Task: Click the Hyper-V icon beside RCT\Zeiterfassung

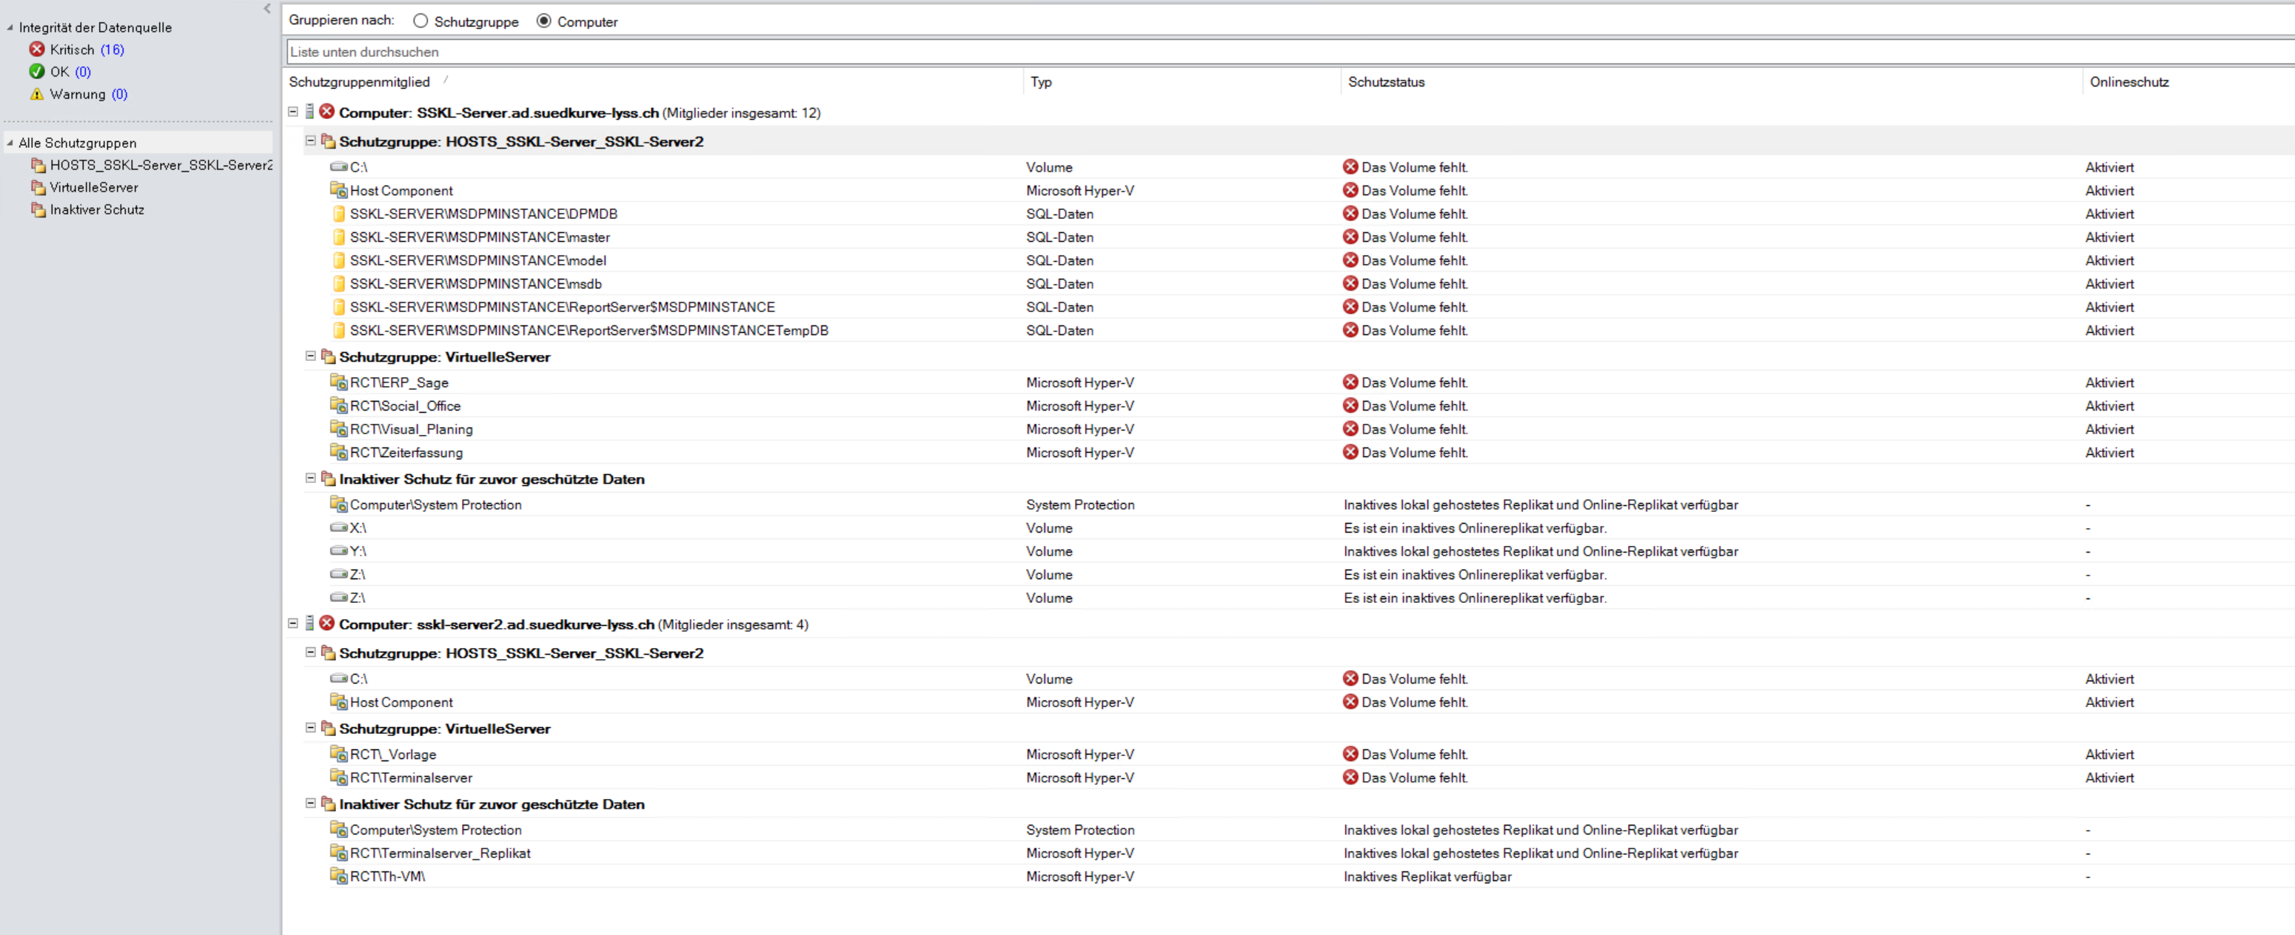Action: click(338, 451)
